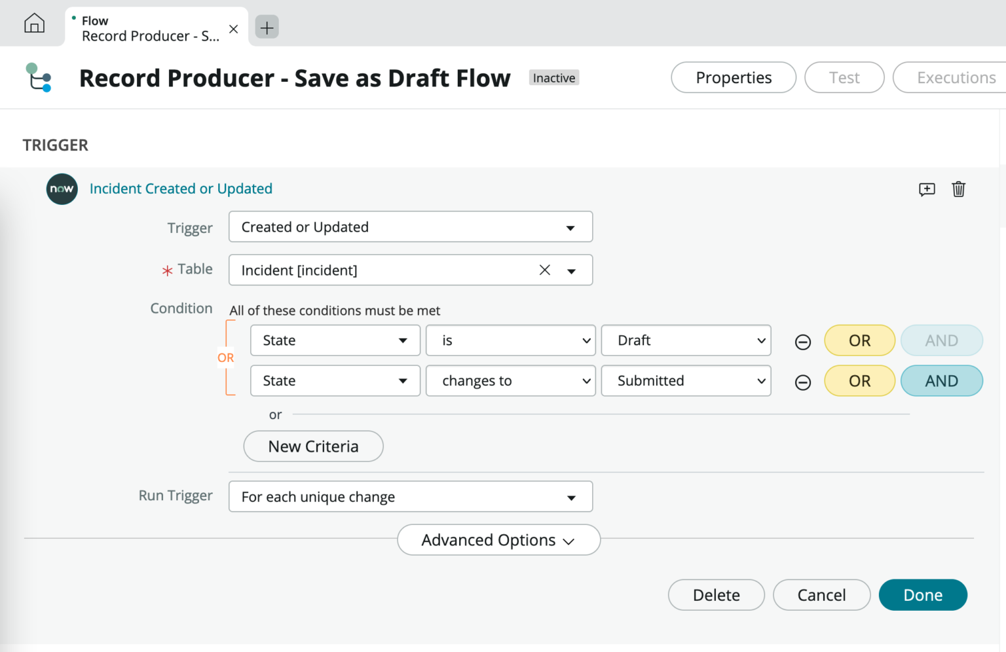Expand Advanced Options
Image resolution: width=1006 pixels, height=652 pixels.
498,540
